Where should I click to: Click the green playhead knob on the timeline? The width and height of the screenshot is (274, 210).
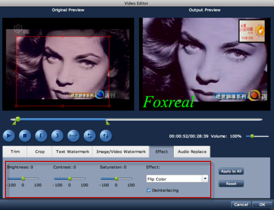(x=18, y=119)
